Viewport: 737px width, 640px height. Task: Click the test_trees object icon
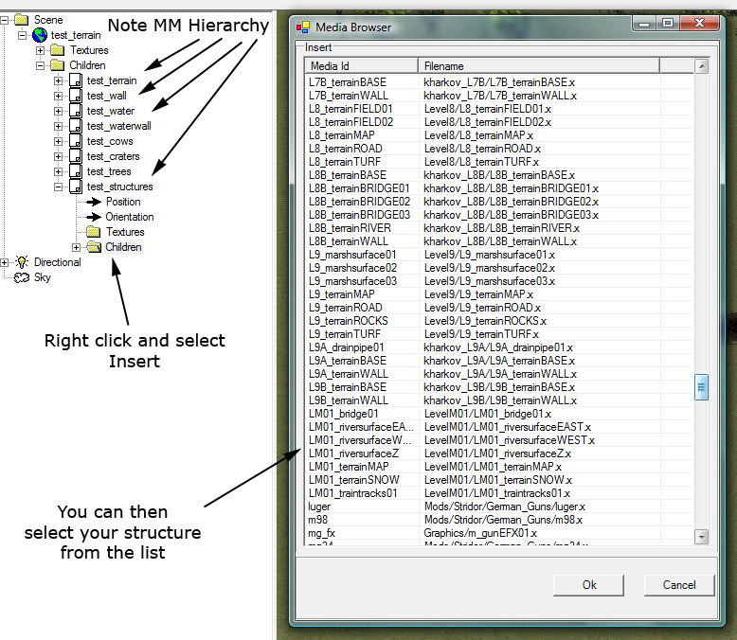pos(76,171)
